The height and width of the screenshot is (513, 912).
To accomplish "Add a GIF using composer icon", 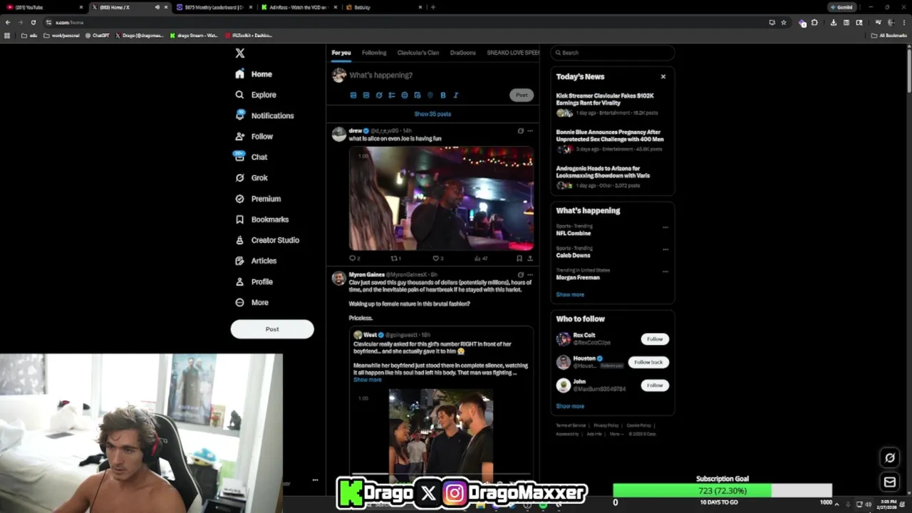I will (366, 95).
